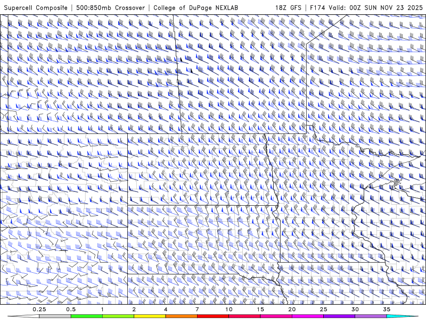Click the '18Z GFS' model run label
Image resolution: width=426 pixels, height=319 pixels.
pyautogui.click(x=288, y=7)
